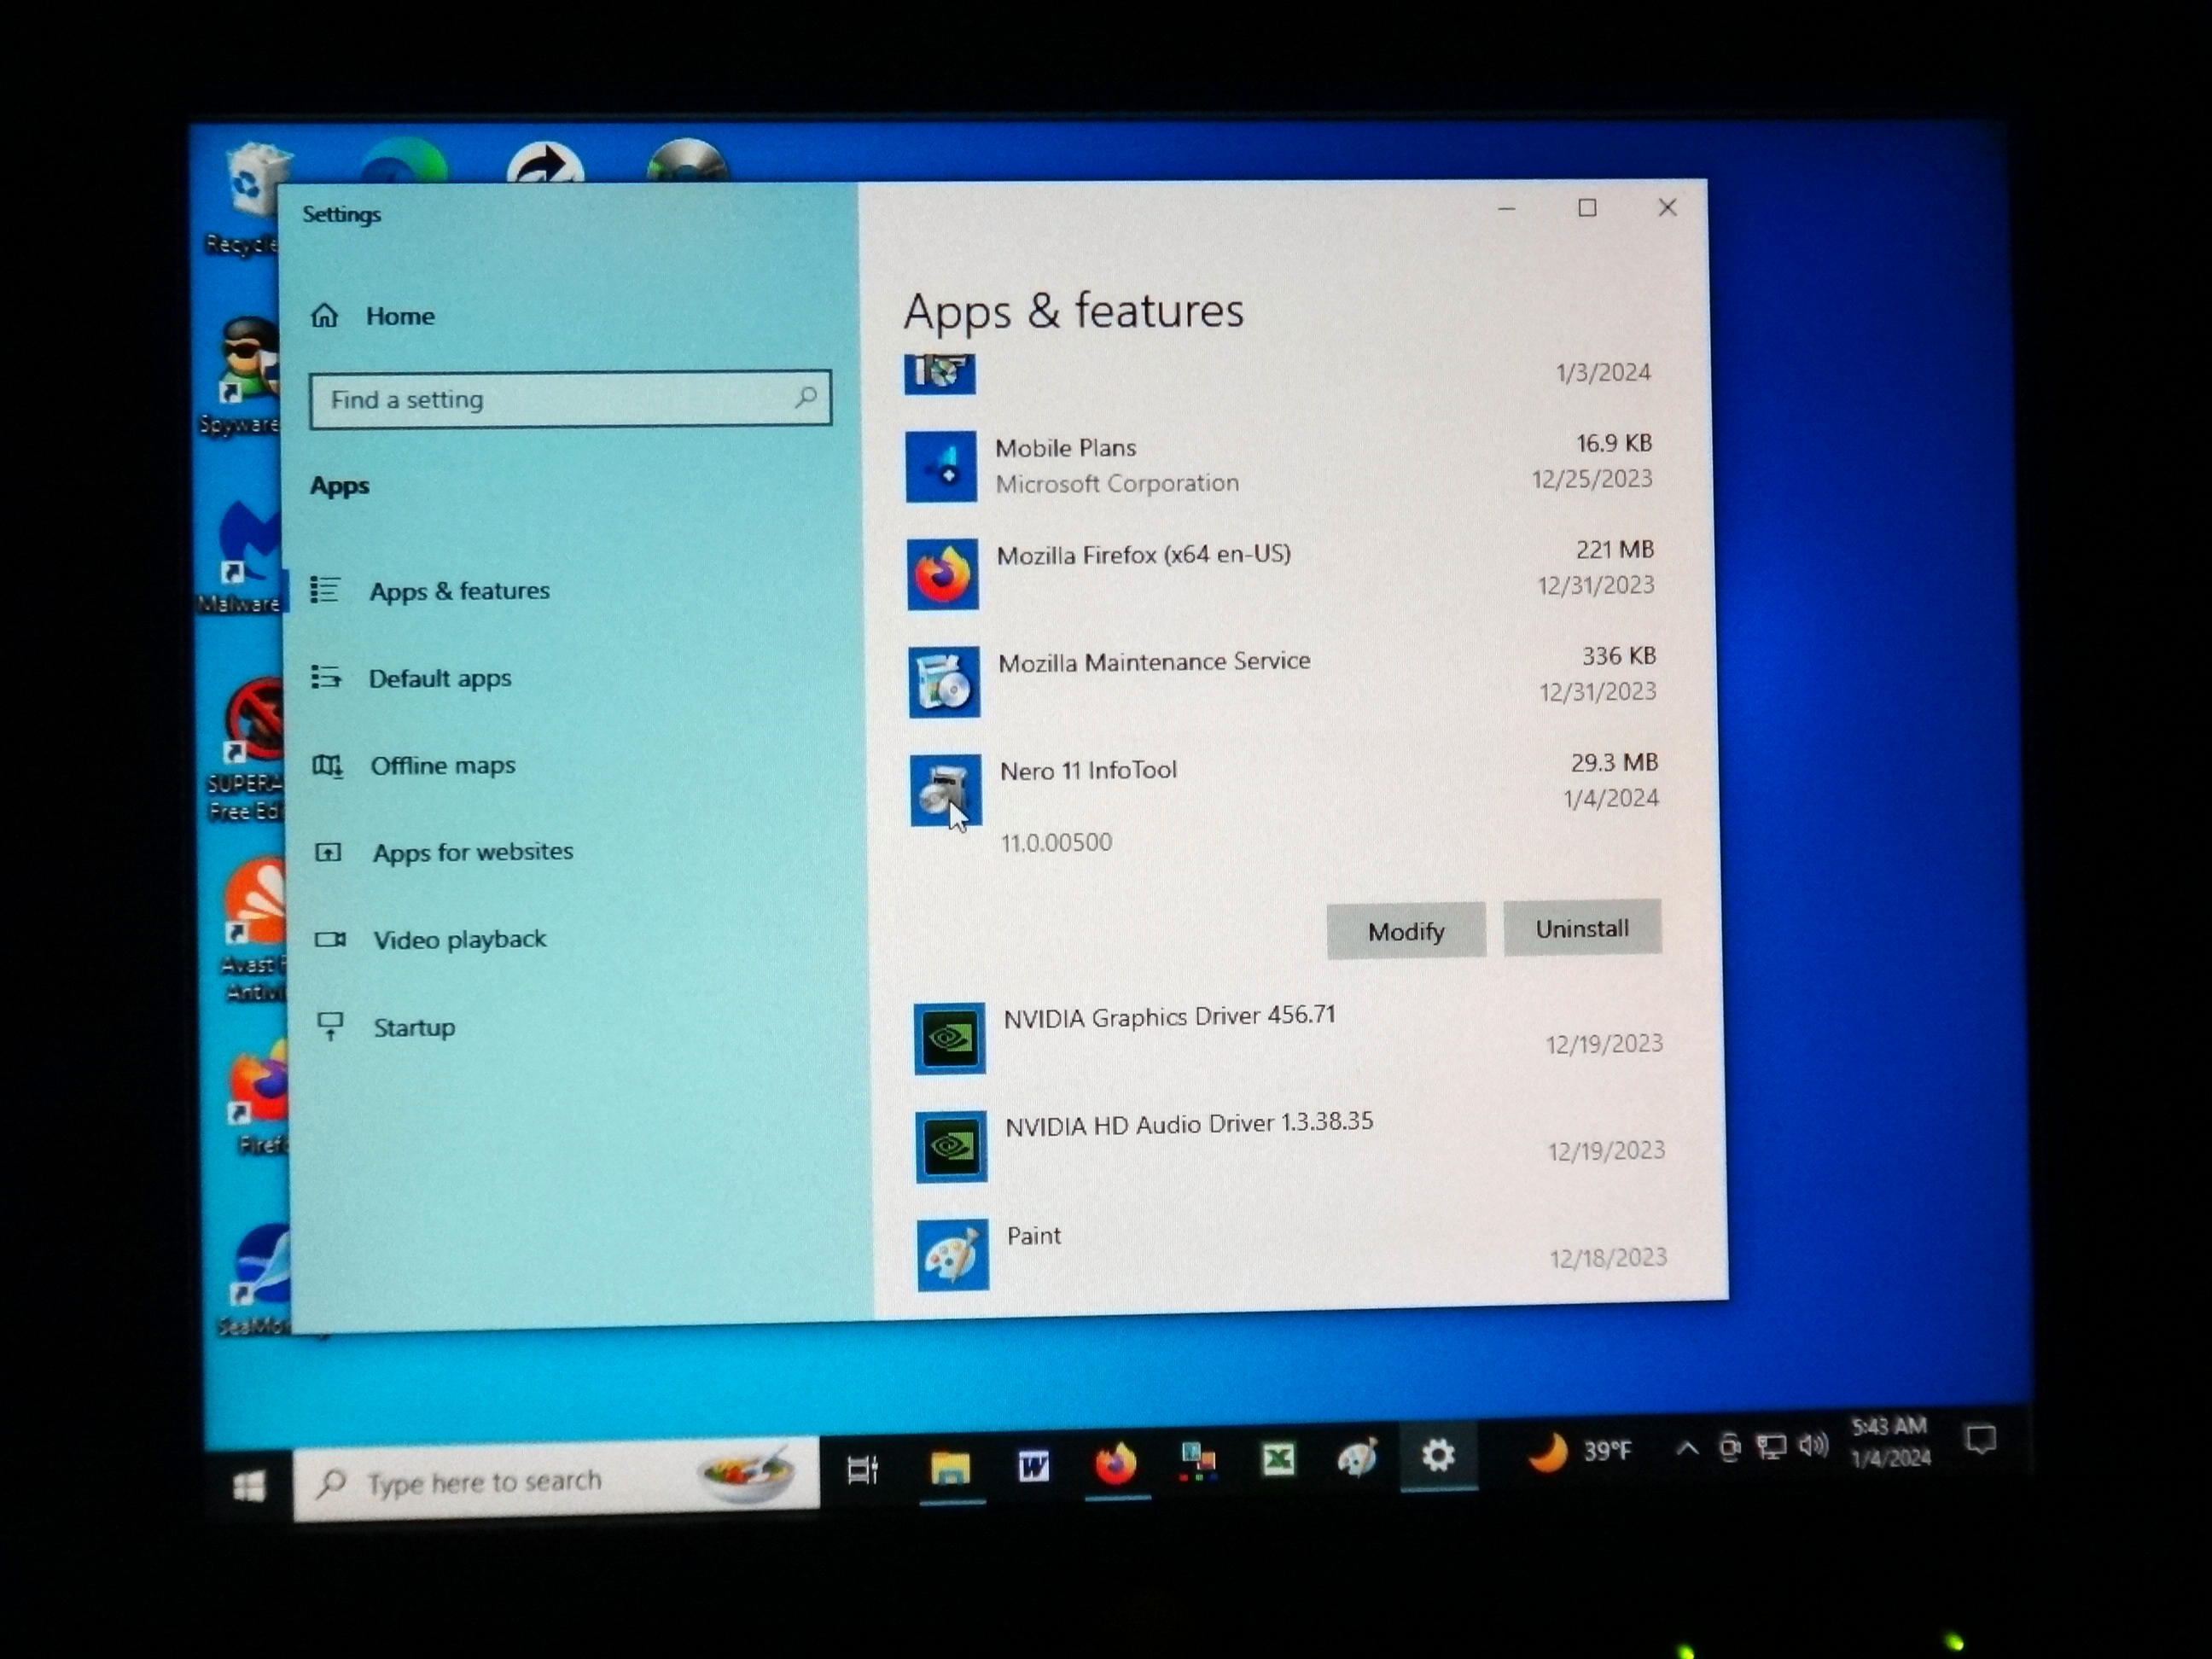This screenshot has height=1659, width=2212.
Task: Maximize the Settings window
Action: pyautogui.click(x=1587, y=208)
